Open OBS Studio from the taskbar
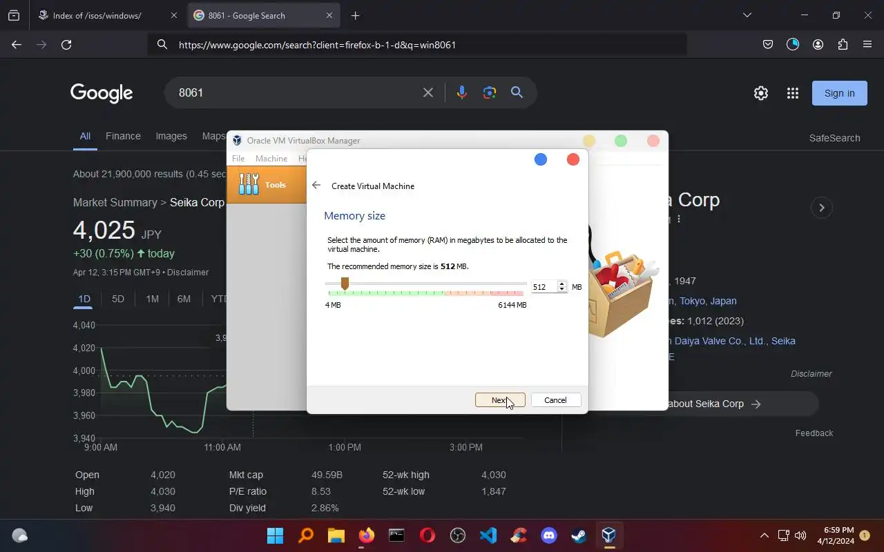 click(458, 535)
